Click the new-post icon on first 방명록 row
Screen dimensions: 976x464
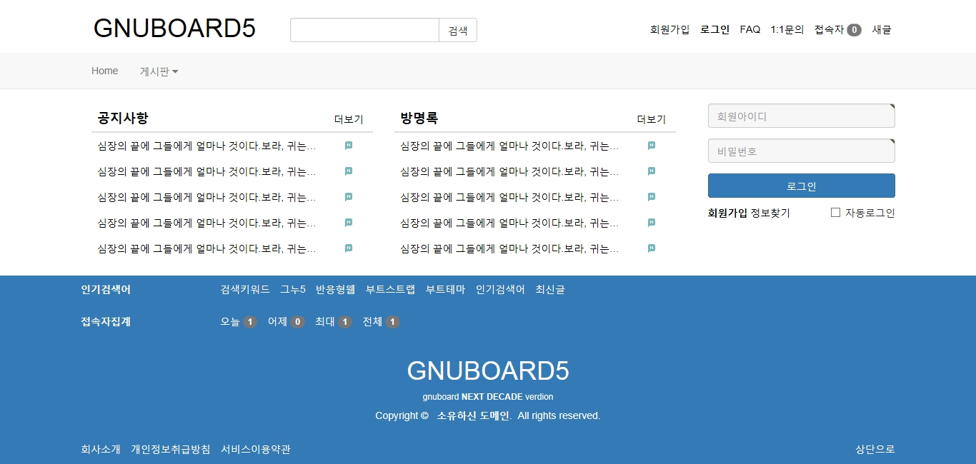pyautogui.click(x=652, y=146)
